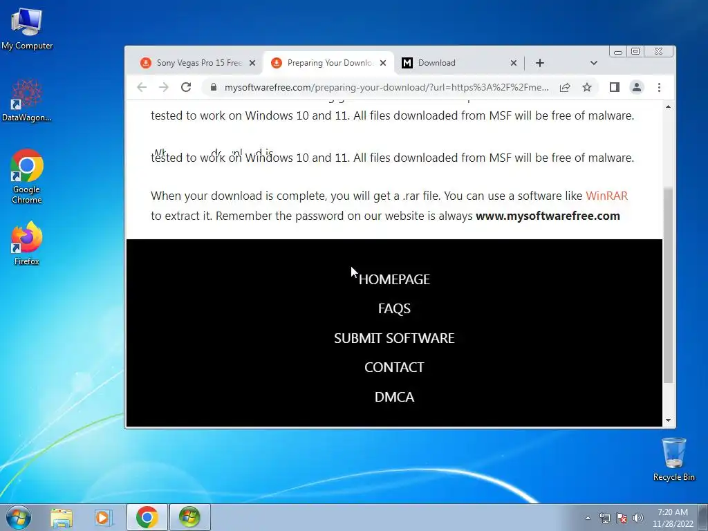
Task: Click the Chrome taskbar button
Action: 147,517
